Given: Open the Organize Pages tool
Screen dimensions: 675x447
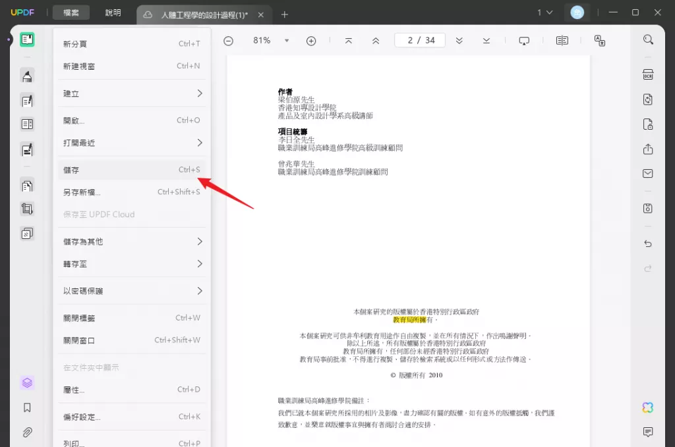Looking at the screenshot, I should coord(27,186).
